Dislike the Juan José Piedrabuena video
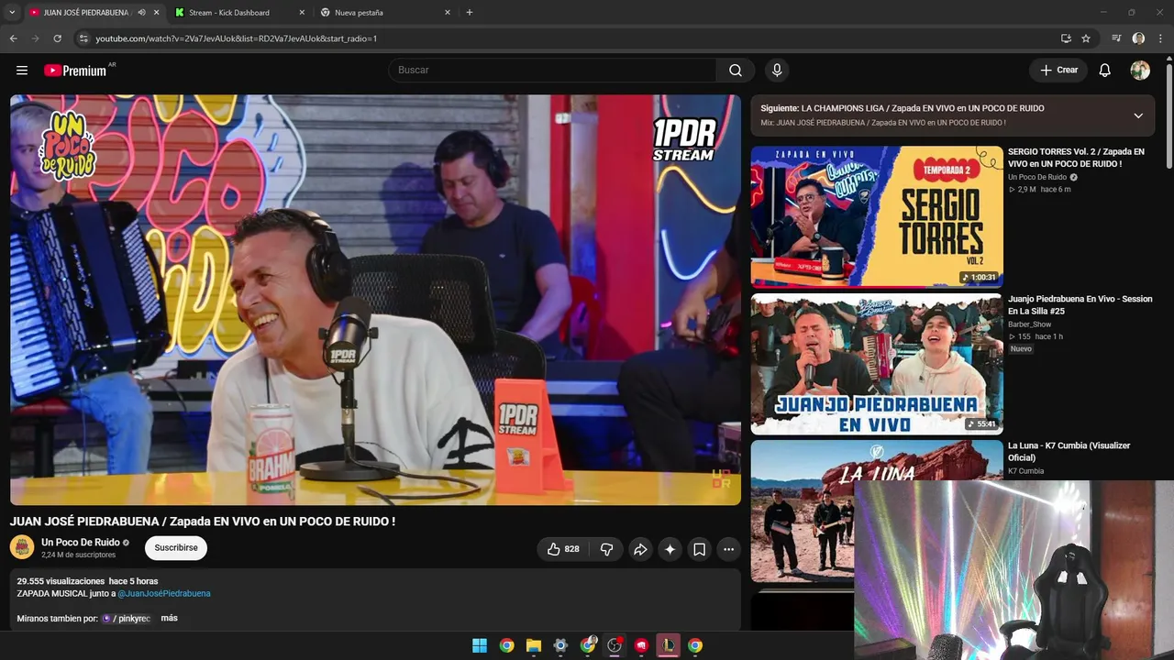1174x660 pixels. point(606,549)
